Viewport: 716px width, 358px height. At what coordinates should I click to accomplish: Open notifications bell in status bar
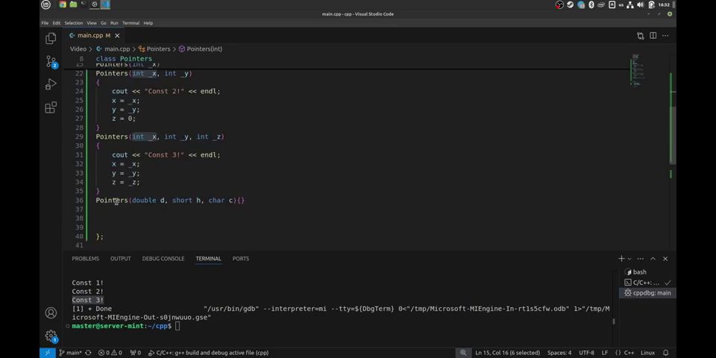pos(666,353)
